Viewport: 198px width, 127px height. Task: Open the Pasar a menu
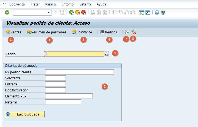(x=50, y=4)
